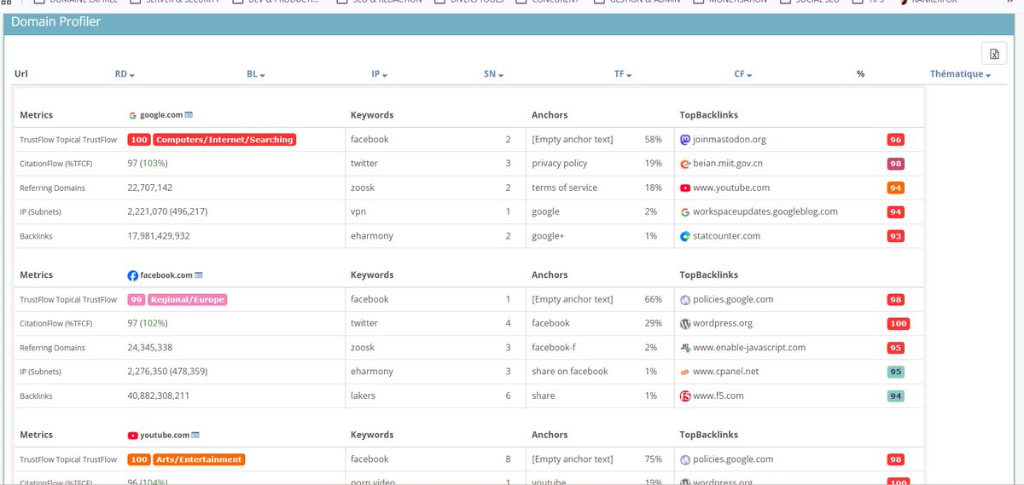Sort by the IP column
This screenshot has width=1024, height=485.
[380, 74]
